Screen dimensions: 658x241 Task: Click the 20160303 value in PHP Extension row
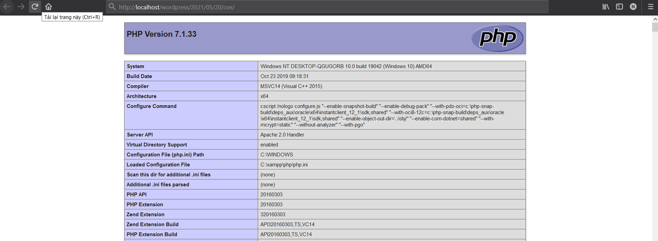pyautogui.click(x=272, y=205)
